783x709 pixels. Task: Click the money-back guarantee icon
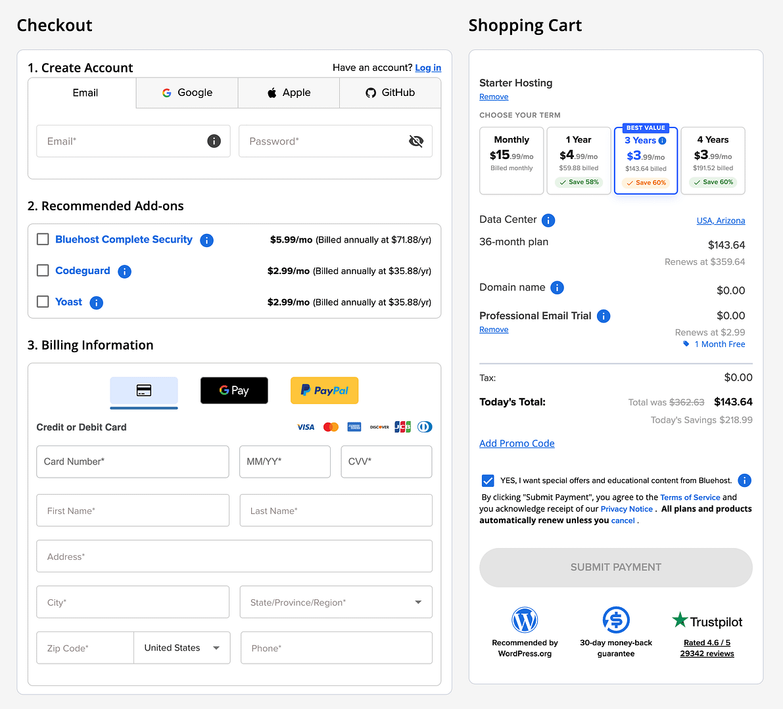pyautogui.click(x=616, y=620)
